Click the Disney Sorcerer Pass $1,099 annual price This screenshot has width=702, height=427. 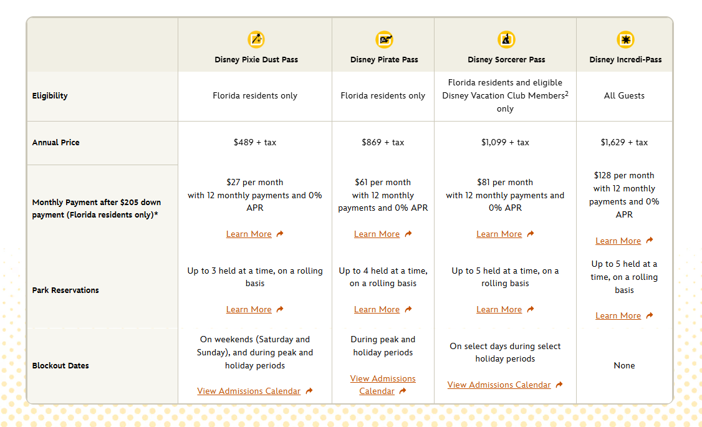click(x=505, y=143)
